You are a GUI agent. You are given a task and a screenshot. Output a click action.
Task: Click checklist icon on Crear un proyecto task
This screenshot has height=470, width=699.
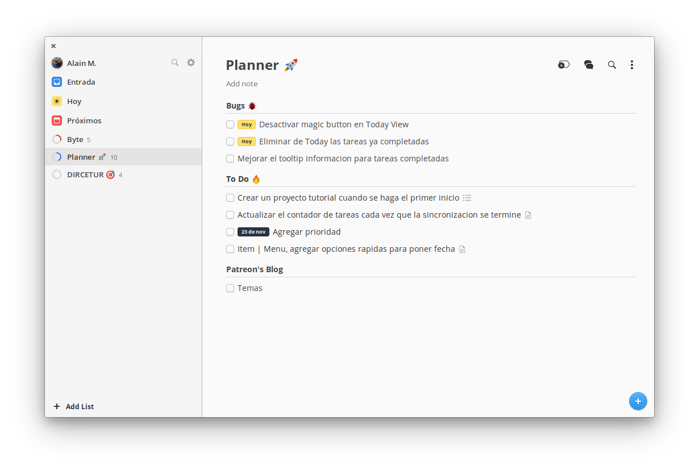pyautogui.click(x=467, y=198)
